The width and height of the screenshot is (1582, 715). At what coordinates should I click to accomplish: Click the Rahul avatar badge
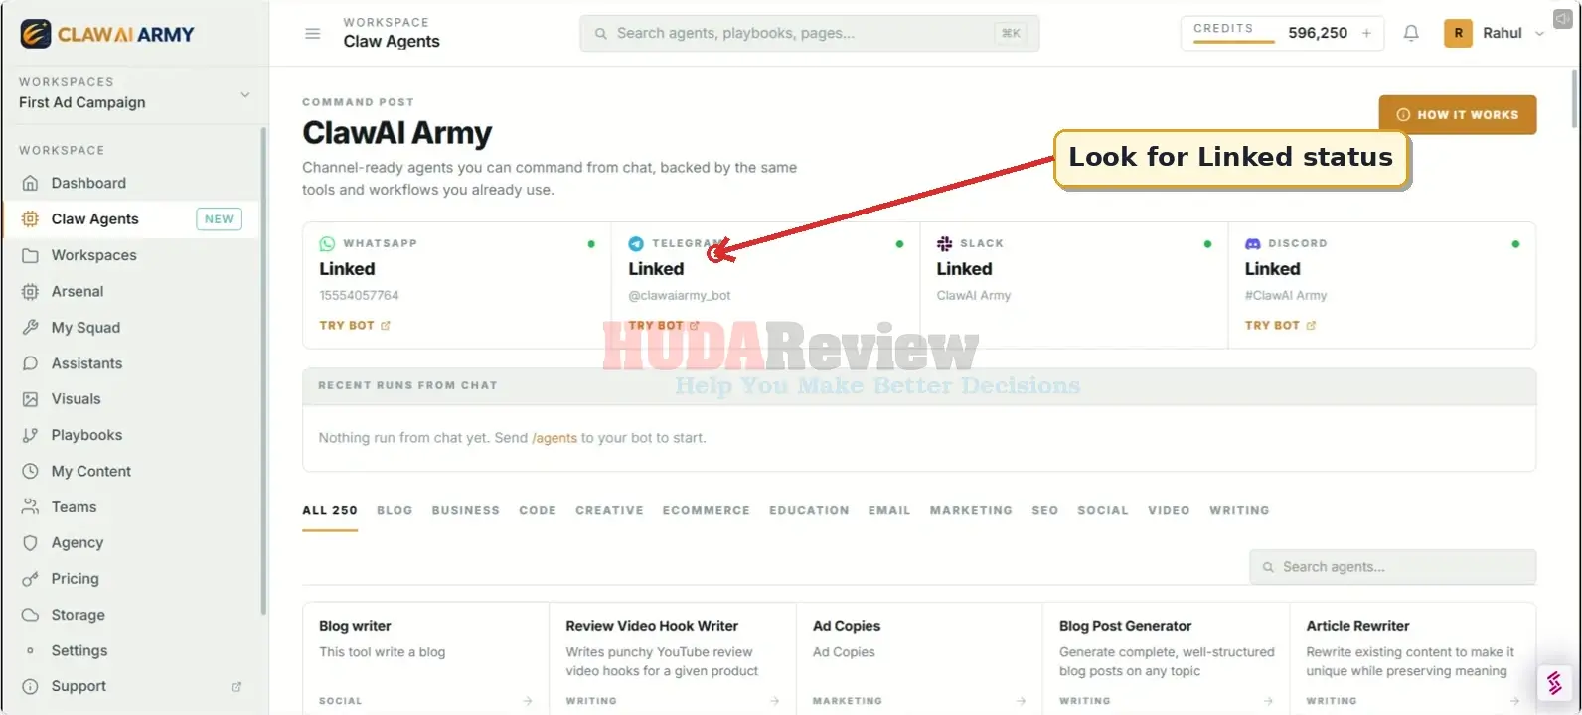click(1458, 33)
